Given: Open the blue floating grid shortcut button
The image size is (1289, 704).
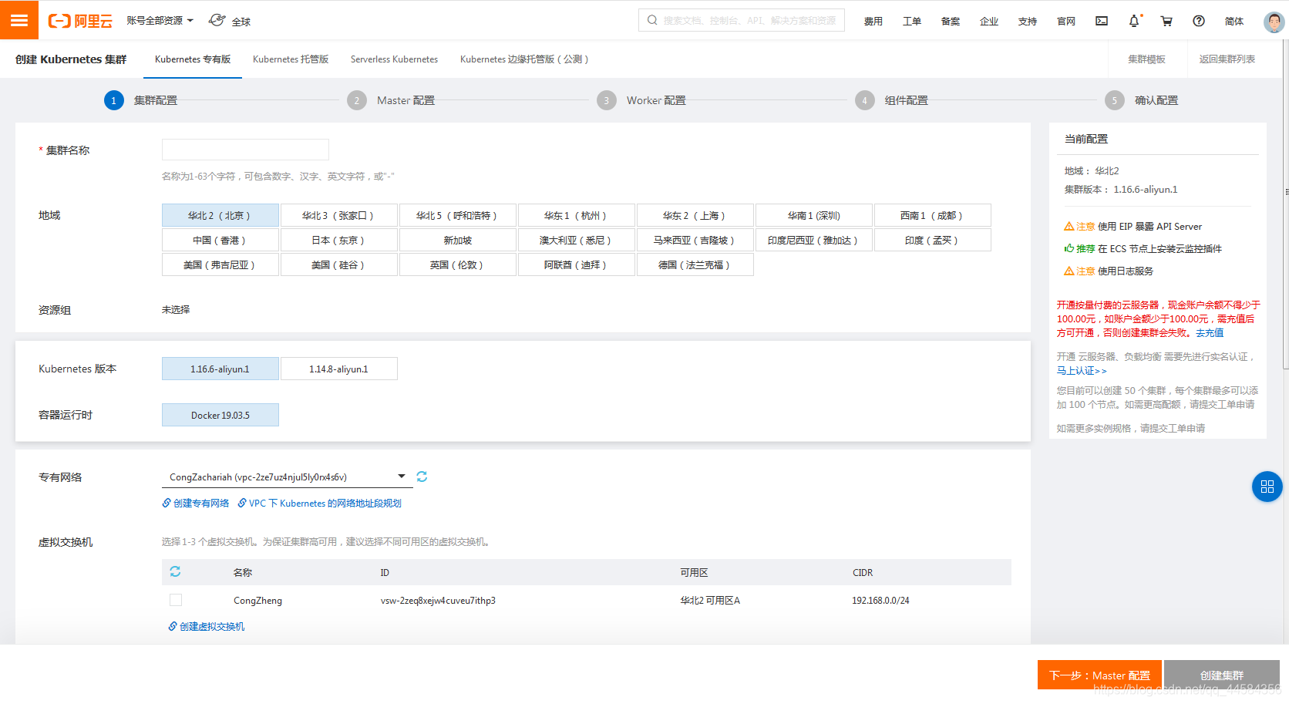Looking at the screenshot, I should click(1267, 487).
